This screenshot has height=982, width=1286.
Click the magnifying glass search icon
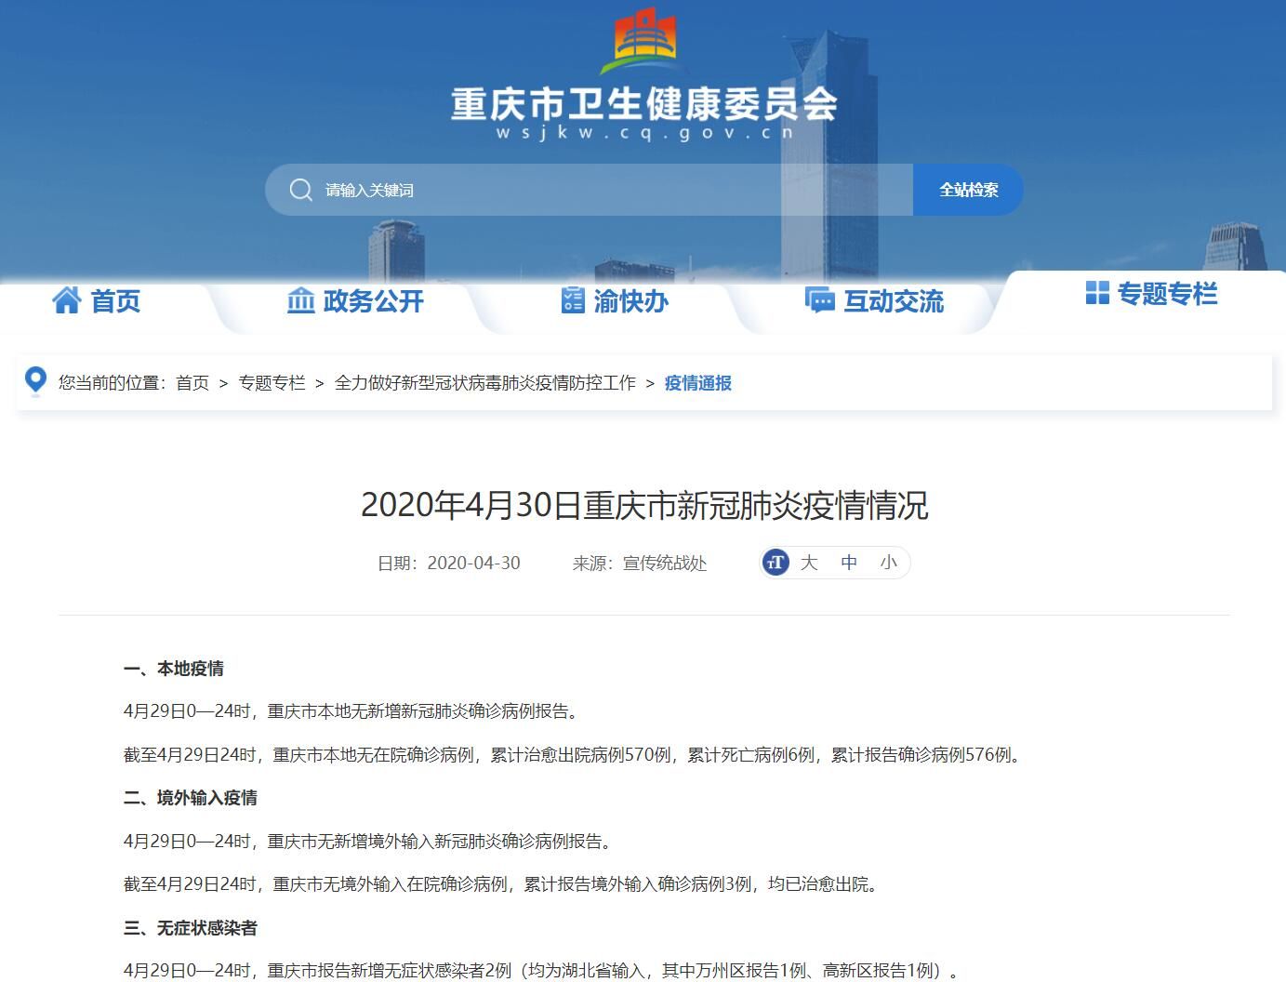pyautogui.click(x=300, y=190)
